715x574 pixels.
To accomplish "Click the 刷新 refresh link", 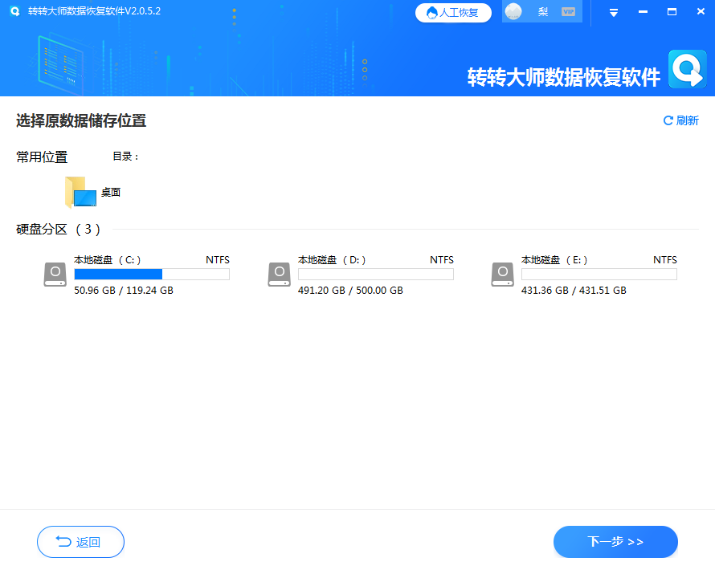I will 687,120.
